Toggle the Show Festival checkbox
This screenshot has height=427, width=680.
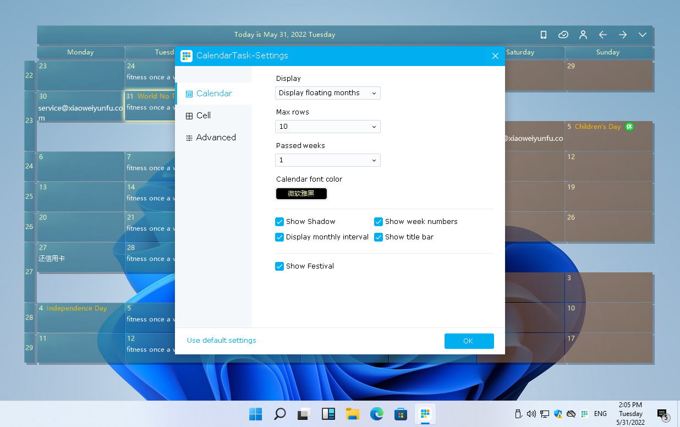tap(279, 266)
